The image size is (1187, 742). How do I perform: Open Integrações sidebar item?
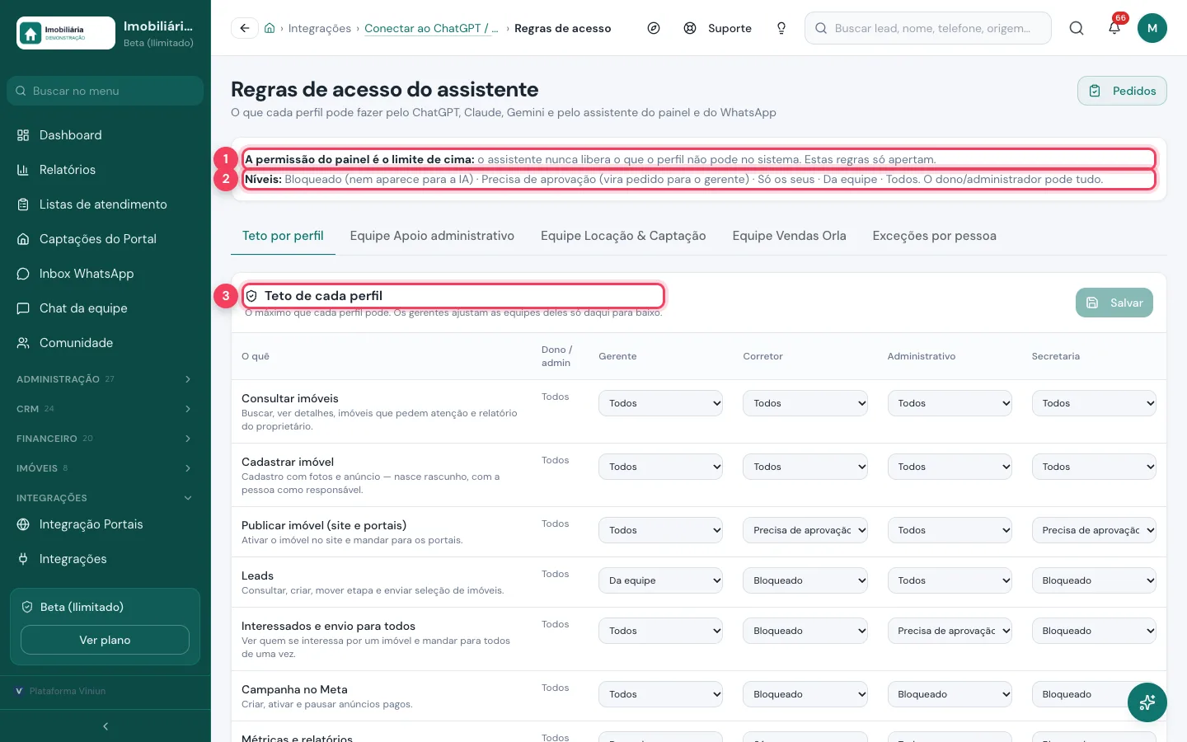105,559
